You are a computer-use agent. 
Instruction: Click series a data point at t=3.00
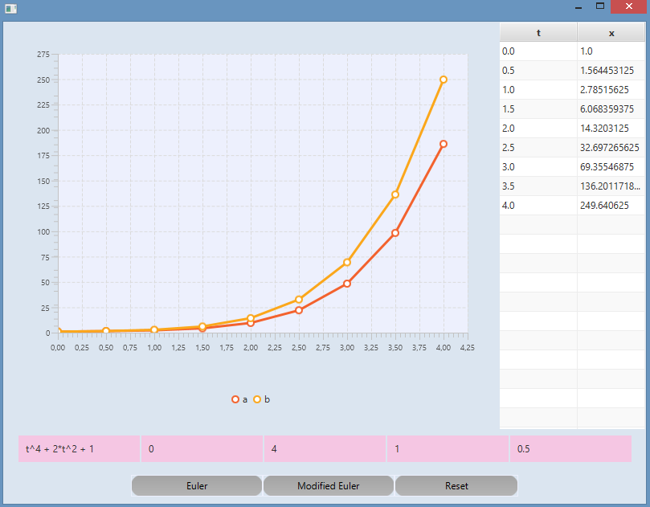pyautogui.click(x=347, y=284)
